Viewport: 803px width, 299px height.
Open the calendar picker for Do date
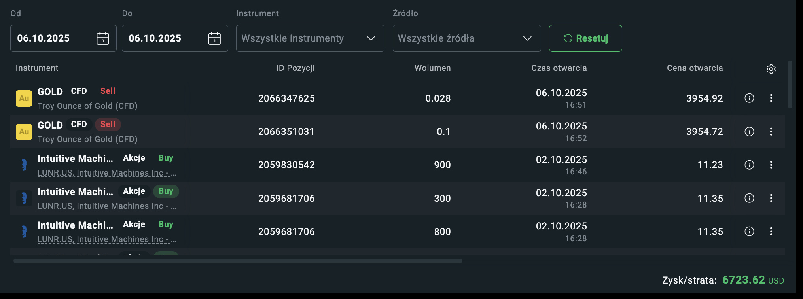point(214,38)
